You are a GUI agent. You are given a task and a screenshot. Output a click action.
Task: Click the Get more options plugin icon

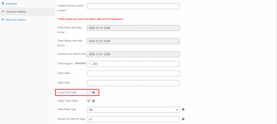(3, 20)
